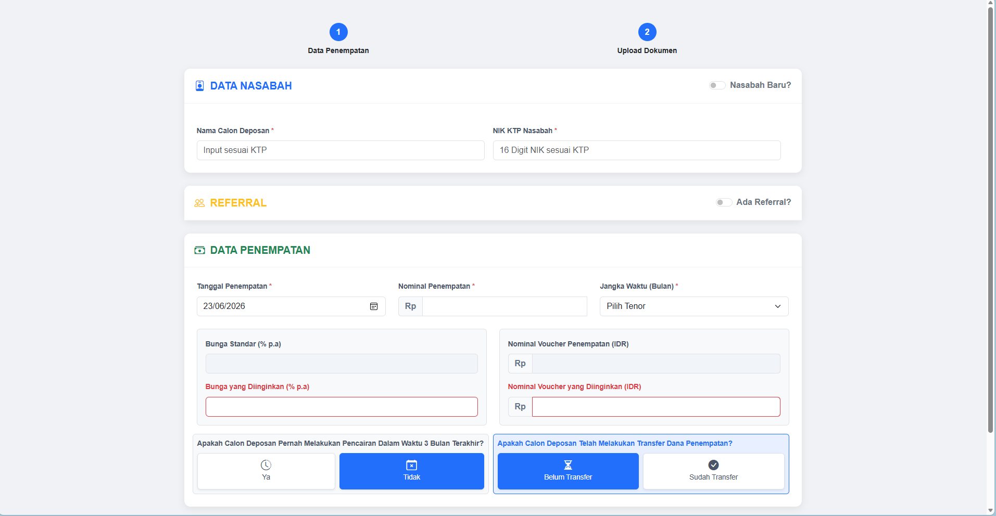
Task: Choose Sudah Transfer option
Action: [714, 471]
